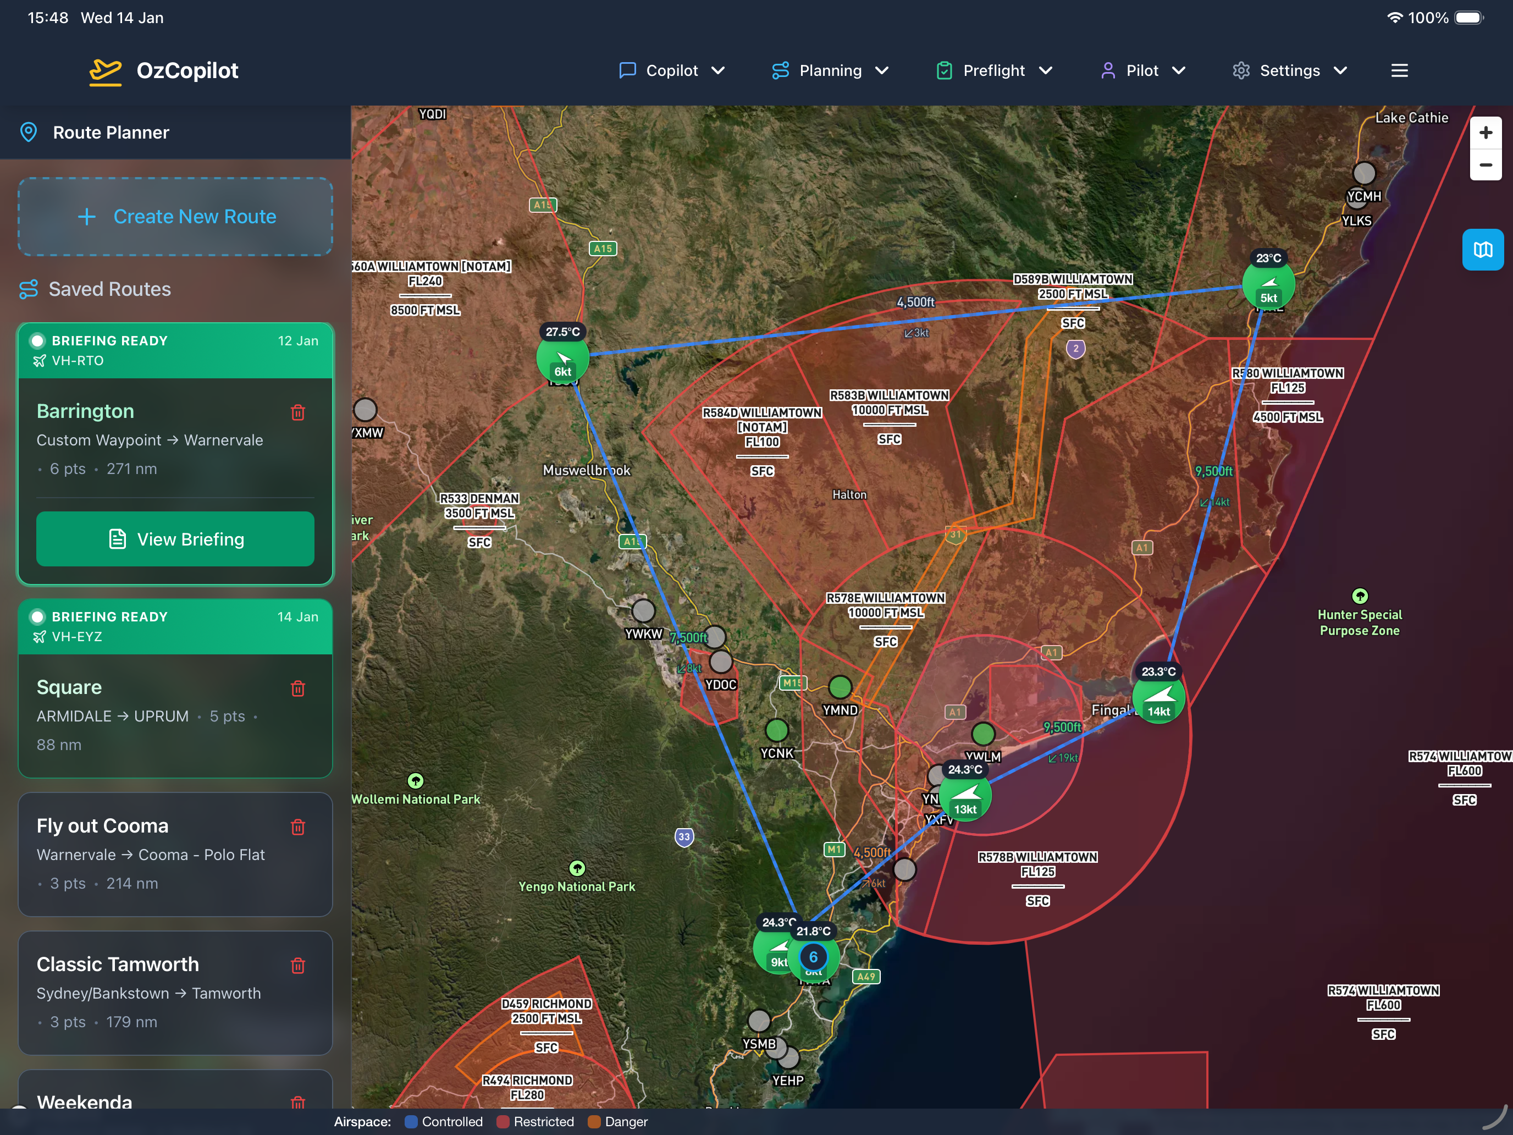Delete the Fly out Cooma route
The width and height of the screenshot is (1513, 1135).
[x=297, y=827]
